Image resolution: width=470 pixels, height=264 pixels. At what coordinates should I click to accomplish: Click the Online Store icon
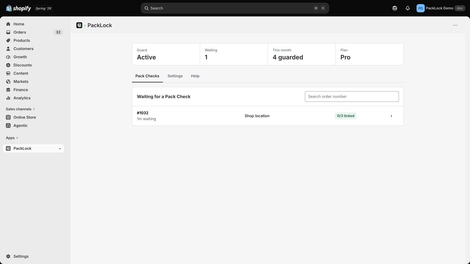pyautogui.click(x=8, y=117)
